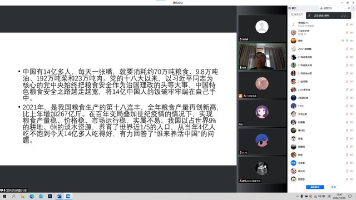The height and width of the screenshot is (200, 356).
Task: Click the white outlined button at panel bottom
Action: pyautogui.click(x=333, y=187)
